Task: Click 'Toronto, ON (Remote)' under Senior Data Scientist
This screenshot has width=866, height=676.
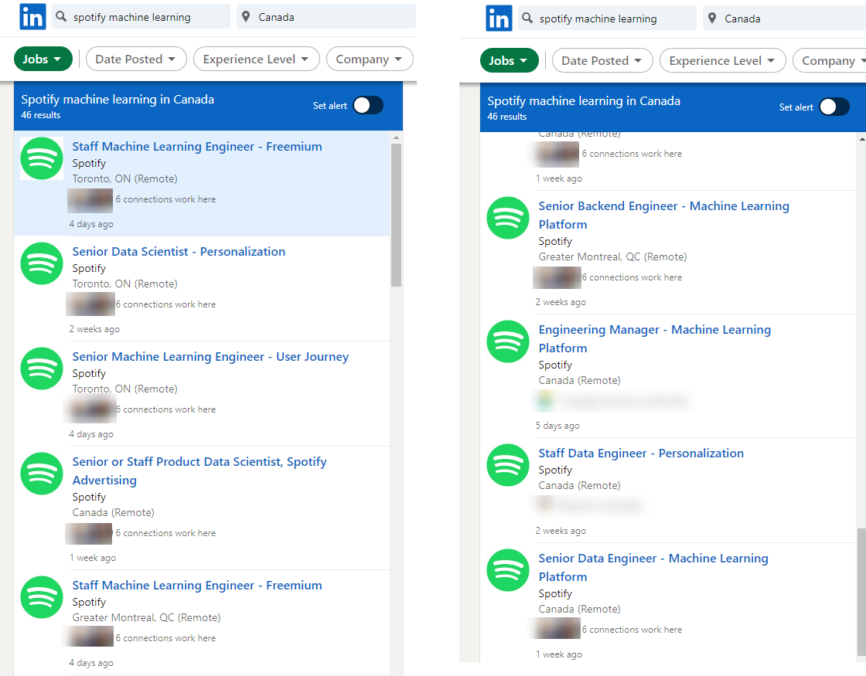Action: pyautogui.click(x=124, y=284)
